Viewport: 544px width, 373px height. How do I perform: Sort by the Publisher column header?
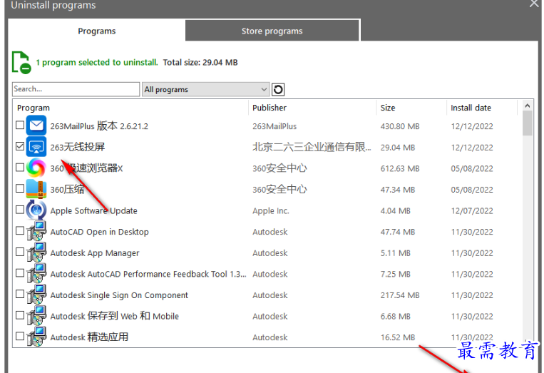tap(270, 108)
